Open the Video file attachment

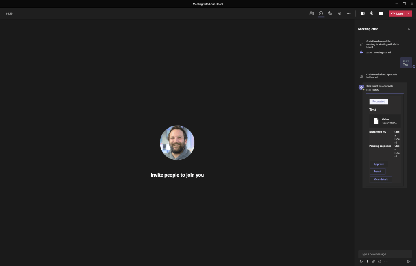pos(385,121)
